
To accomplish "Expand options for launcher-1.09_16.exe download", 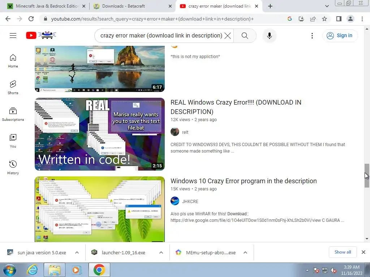I will (161, 252).
